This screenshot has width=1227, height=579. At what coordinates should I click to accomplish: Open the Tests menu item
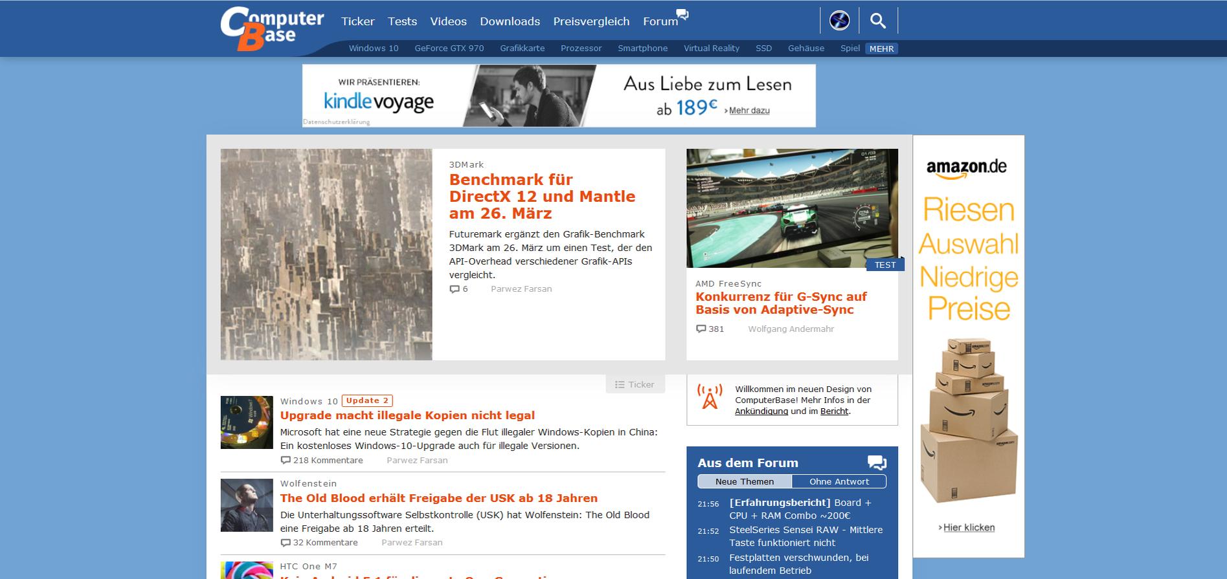pyautogui.click(x=402, y=21)
